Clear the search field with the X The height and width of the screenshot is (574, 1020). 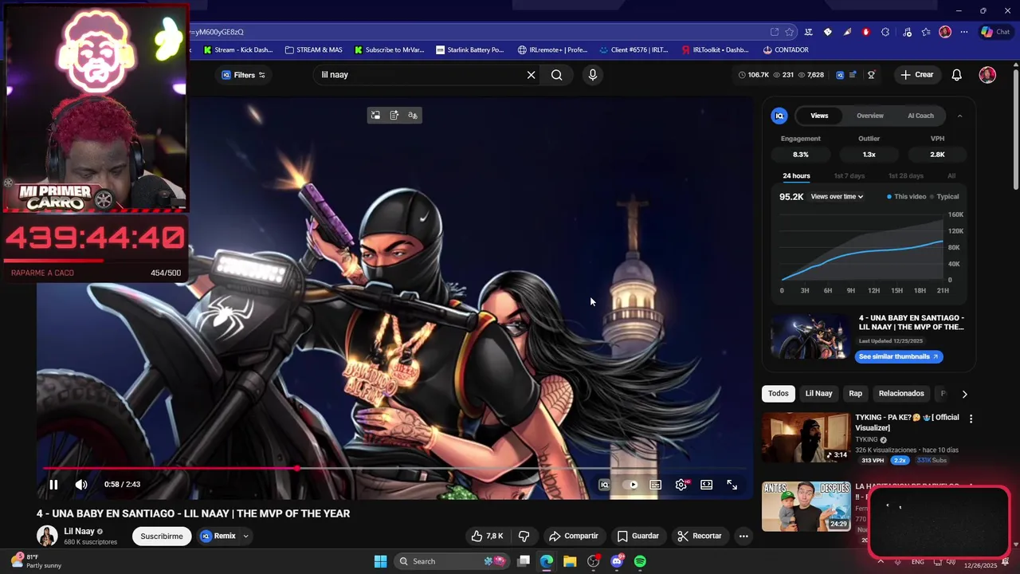[x=531, y=75]
